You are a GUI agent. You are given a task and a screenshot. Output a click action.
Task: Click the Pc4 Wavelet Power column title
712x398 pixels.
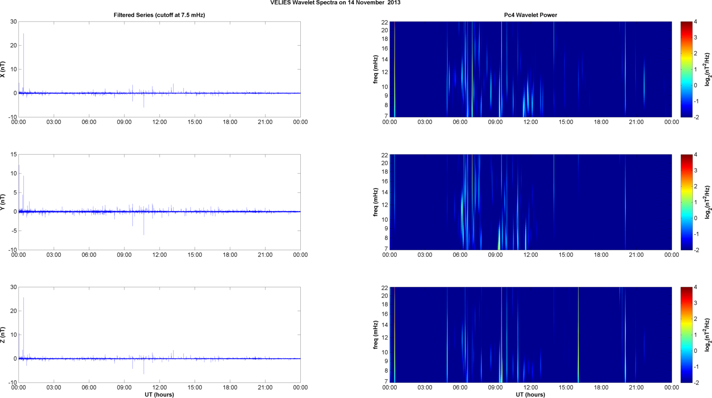[530, 15]
